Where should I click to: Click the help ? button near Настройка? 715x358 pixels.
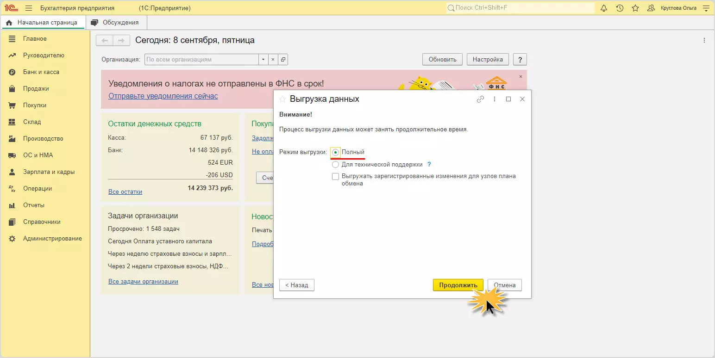coord(520,59)
